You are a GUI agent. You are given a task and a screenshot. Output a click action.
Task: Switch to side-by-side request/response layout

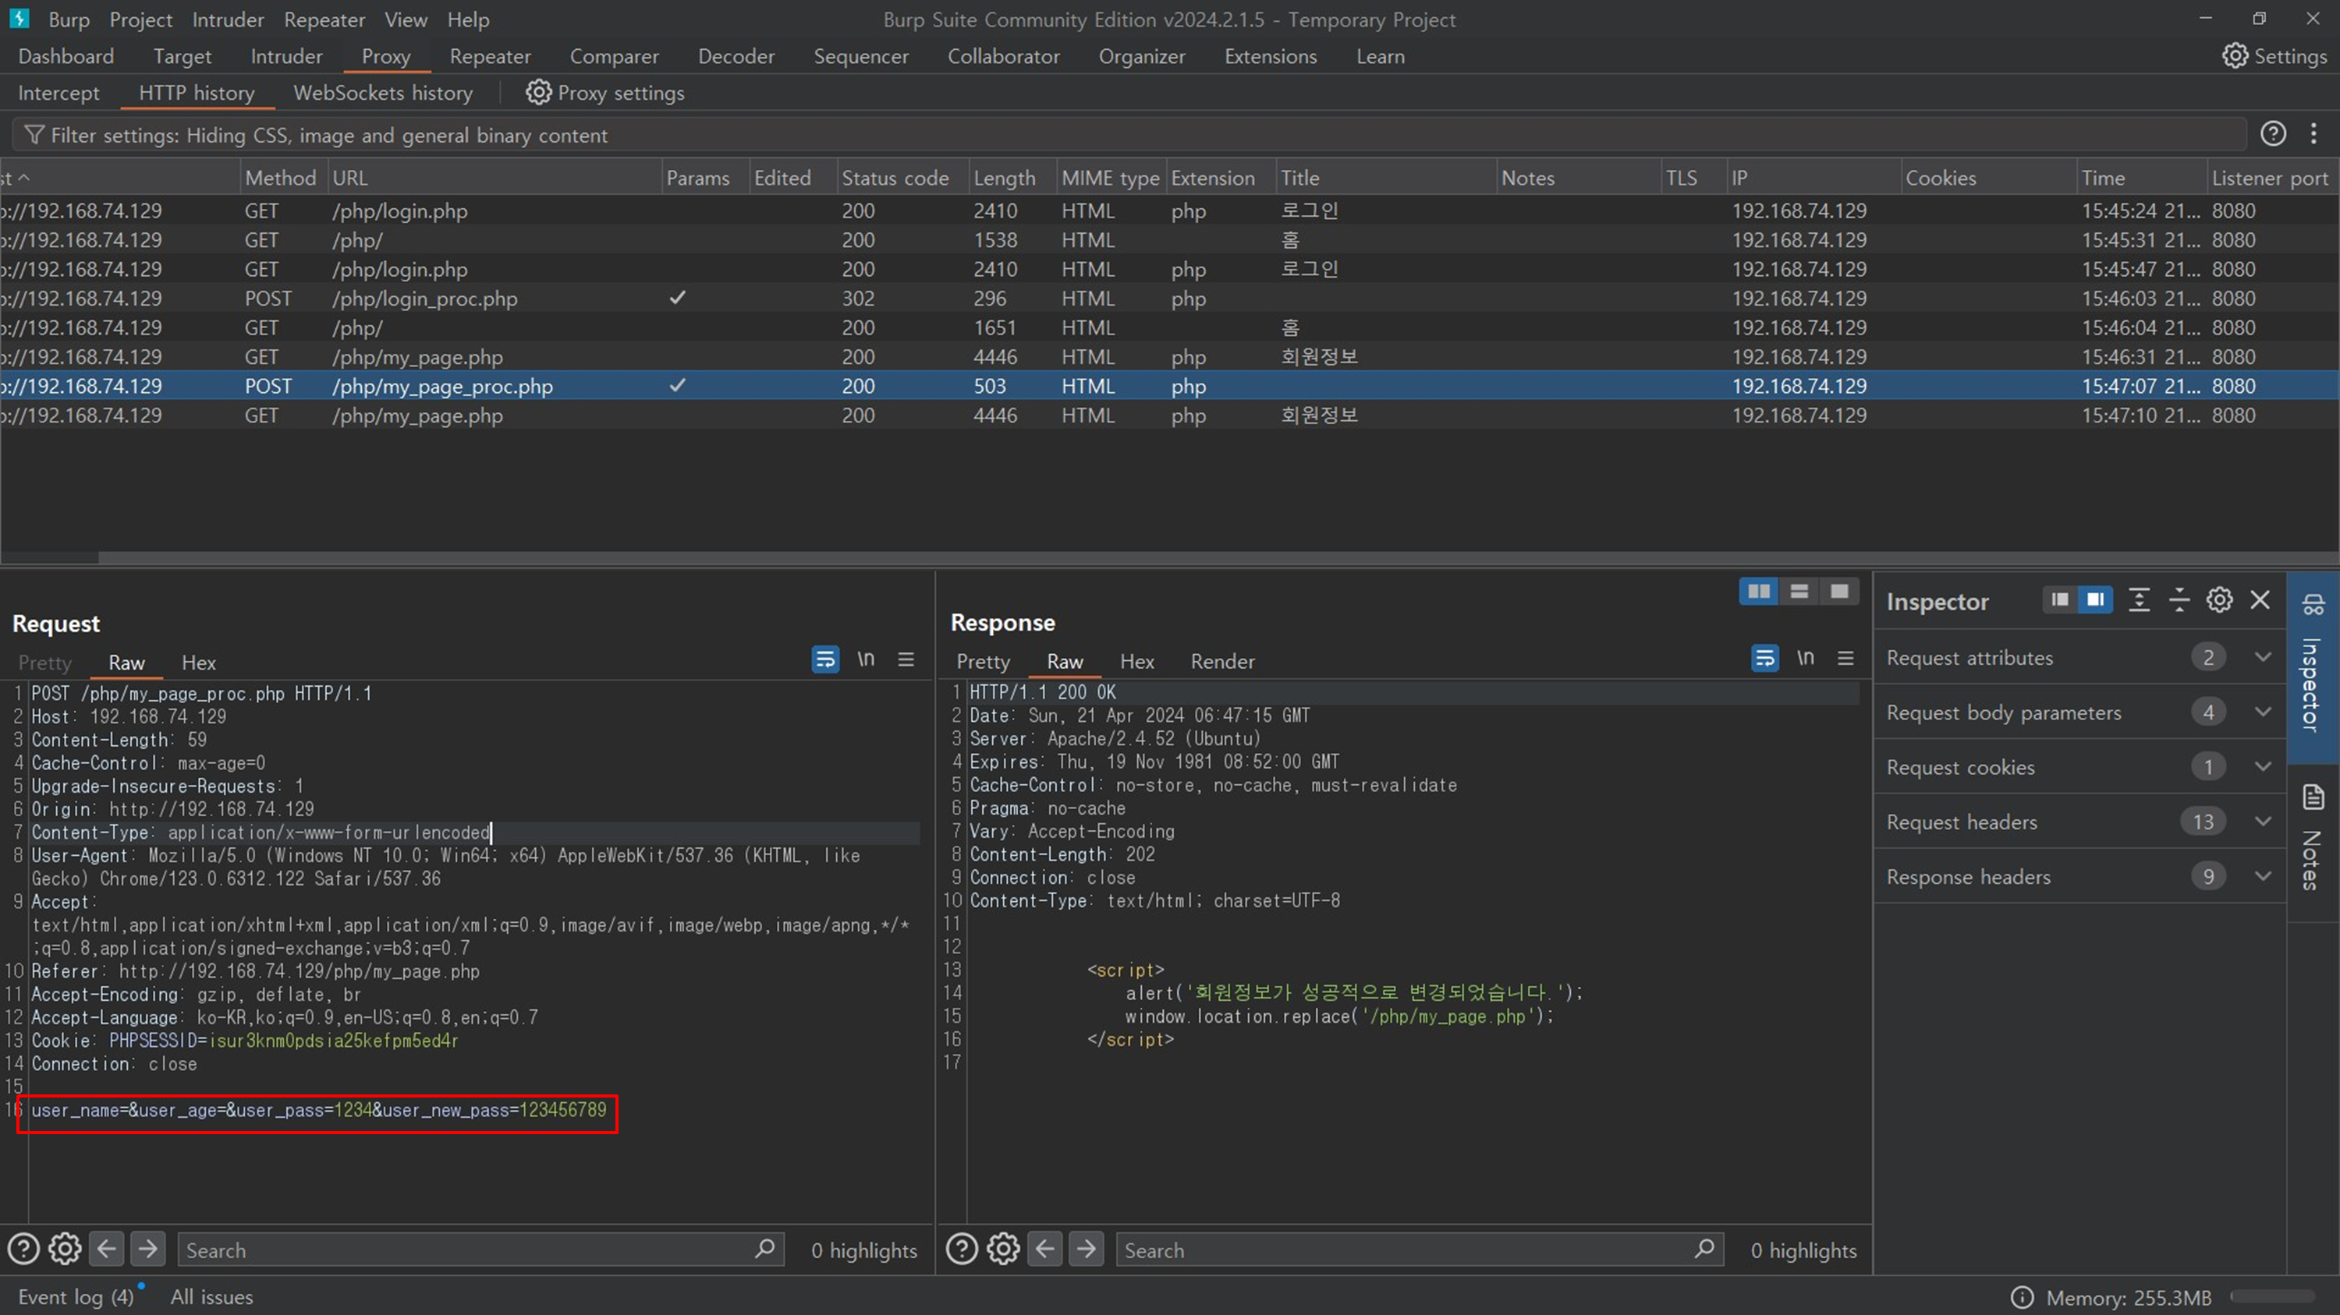(x=1759, y=592)
